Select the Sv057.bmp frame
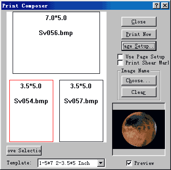The image size is (171, 170). (x=81, y=111)
